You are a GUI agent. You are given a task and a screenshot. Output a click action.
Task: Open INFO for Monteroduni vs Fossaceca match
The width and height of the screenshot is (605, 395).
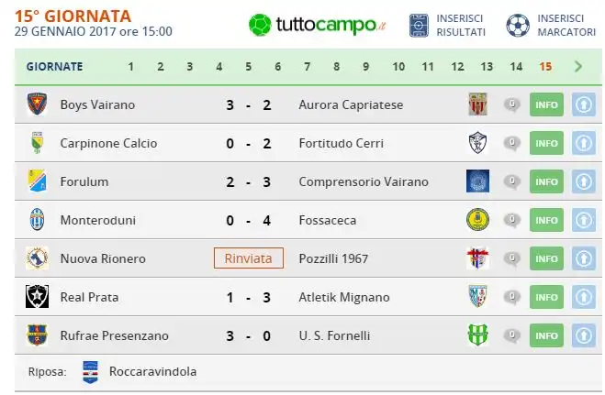[x=546, y=220]
